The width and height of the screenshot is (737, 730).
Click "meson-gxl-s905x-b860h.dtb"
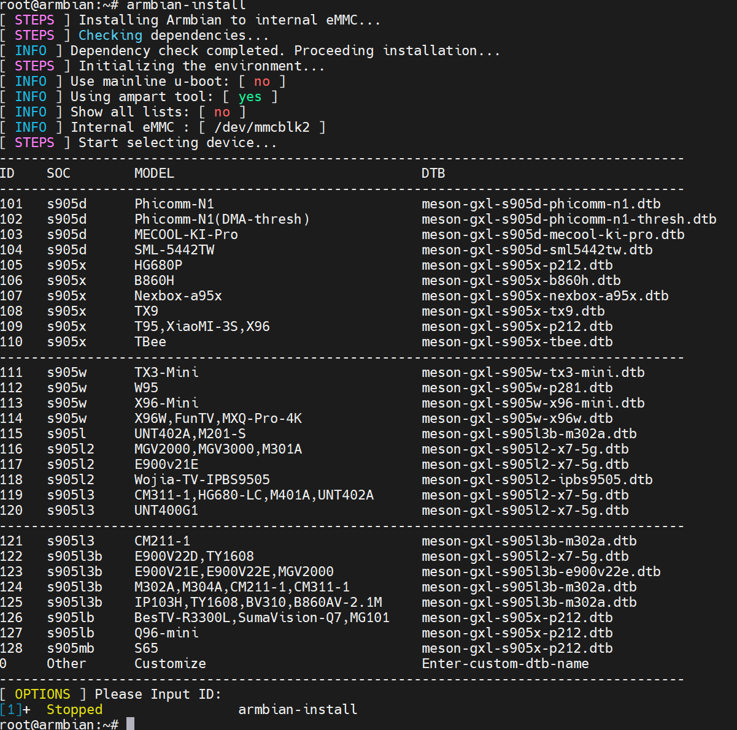click(x=521, y=281)
